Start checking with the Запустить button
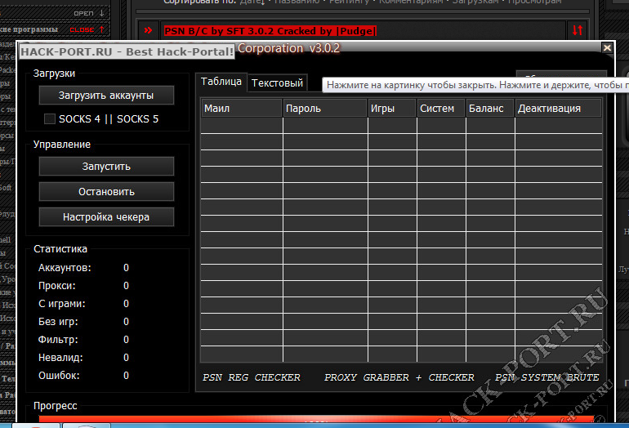Image resolution: width=629 pixels, height=428 pixels. [x=106, y=166]
